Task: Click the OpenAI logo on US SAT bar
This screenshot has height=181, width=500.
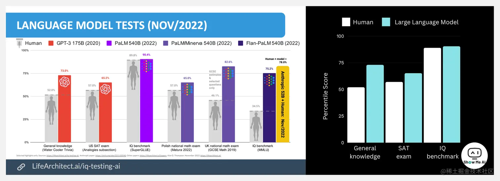Action: coord(105,89)
